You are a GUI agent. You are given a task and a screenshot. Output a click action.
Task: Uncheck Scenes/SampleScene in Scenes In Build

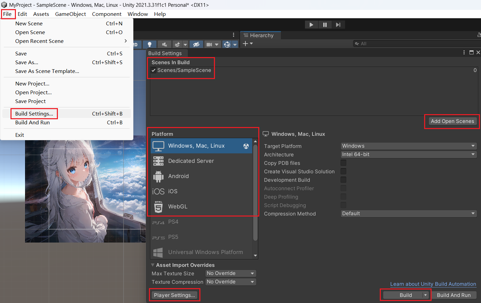(153, 70)
